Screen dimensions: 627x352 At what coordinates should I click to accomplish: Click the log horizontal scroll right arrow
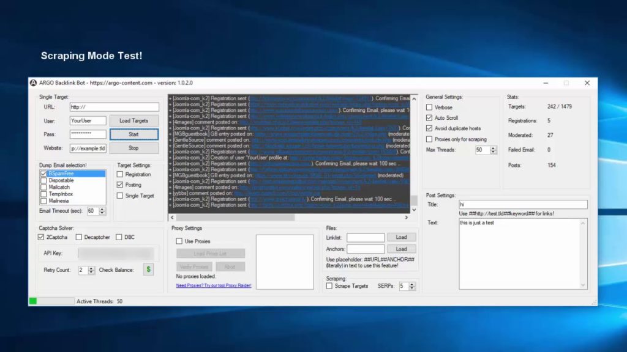pos(407,218)
